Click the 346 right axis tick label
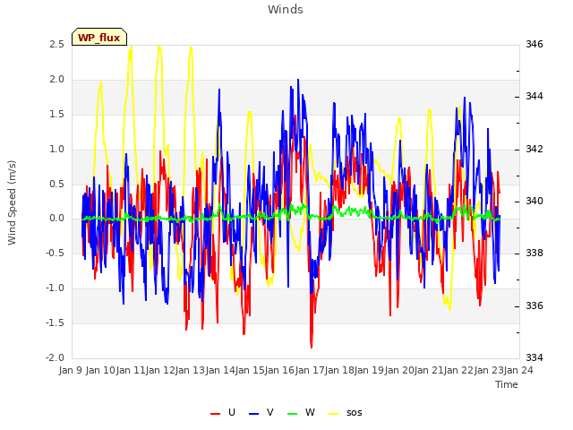This screenshot has height=430, width=573. [535, 44]
